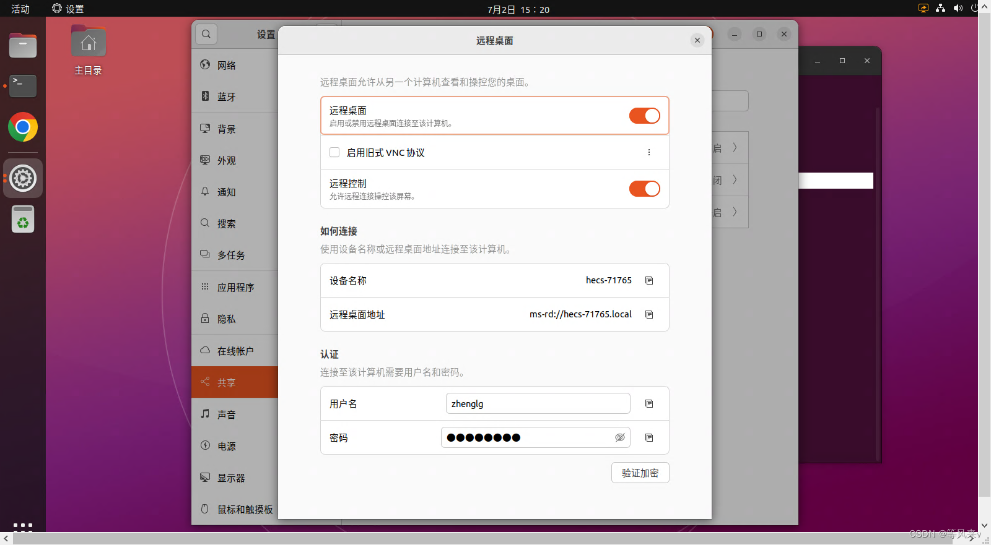The width and height of the screenshot is (991, 545).
Task: Open Files from the dock
Action: [23, 45]
